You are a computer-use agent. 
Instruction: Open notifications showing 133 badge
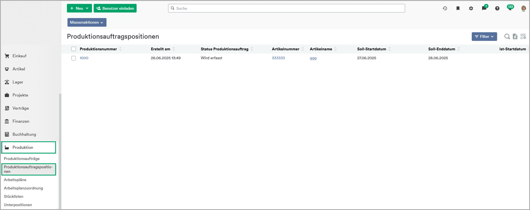point(510,8)
